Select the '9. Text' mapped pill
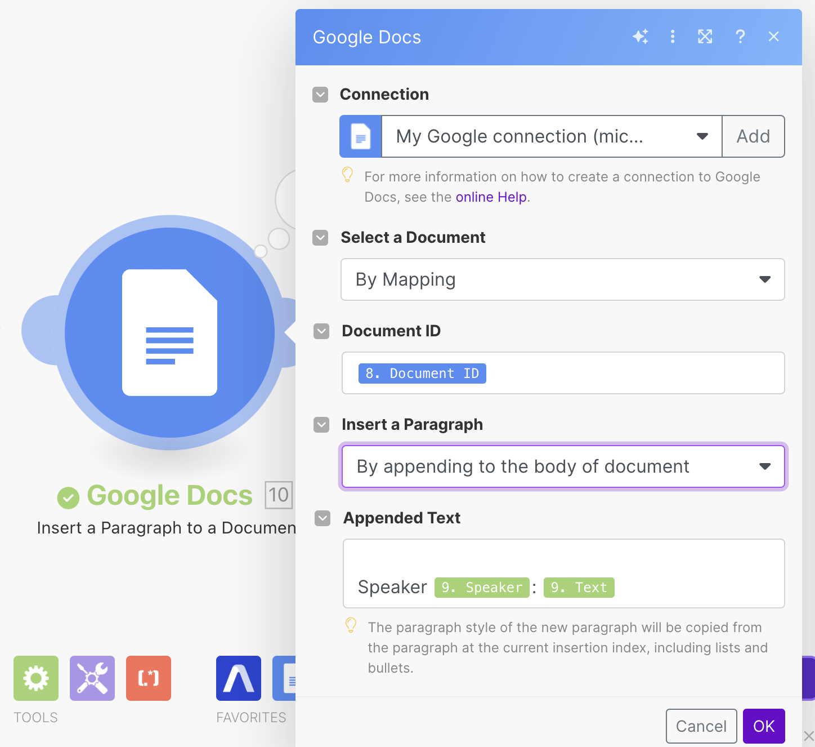Viewport: 815px width, 747px height. (x=579, y=588)
